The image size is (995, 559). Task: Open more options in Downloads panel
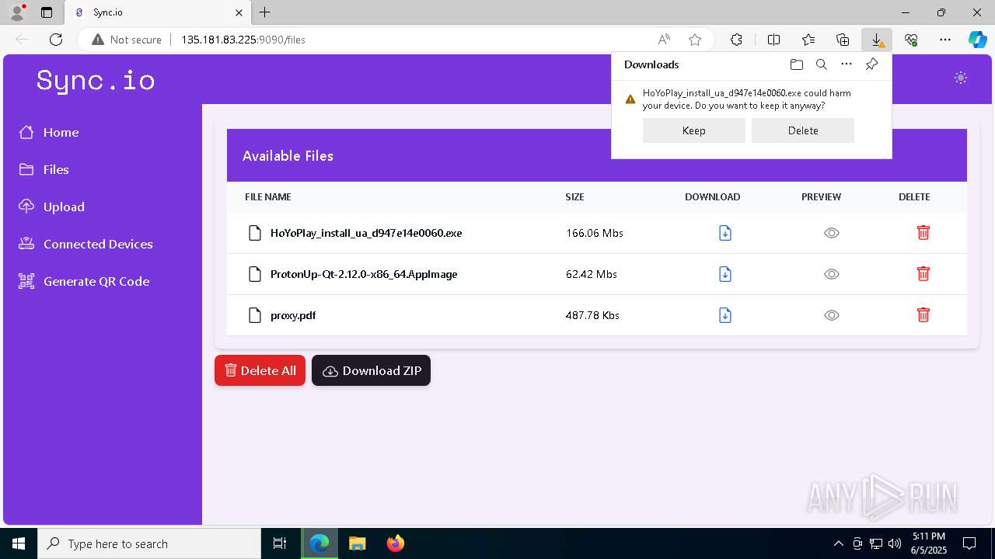[847, 64]
